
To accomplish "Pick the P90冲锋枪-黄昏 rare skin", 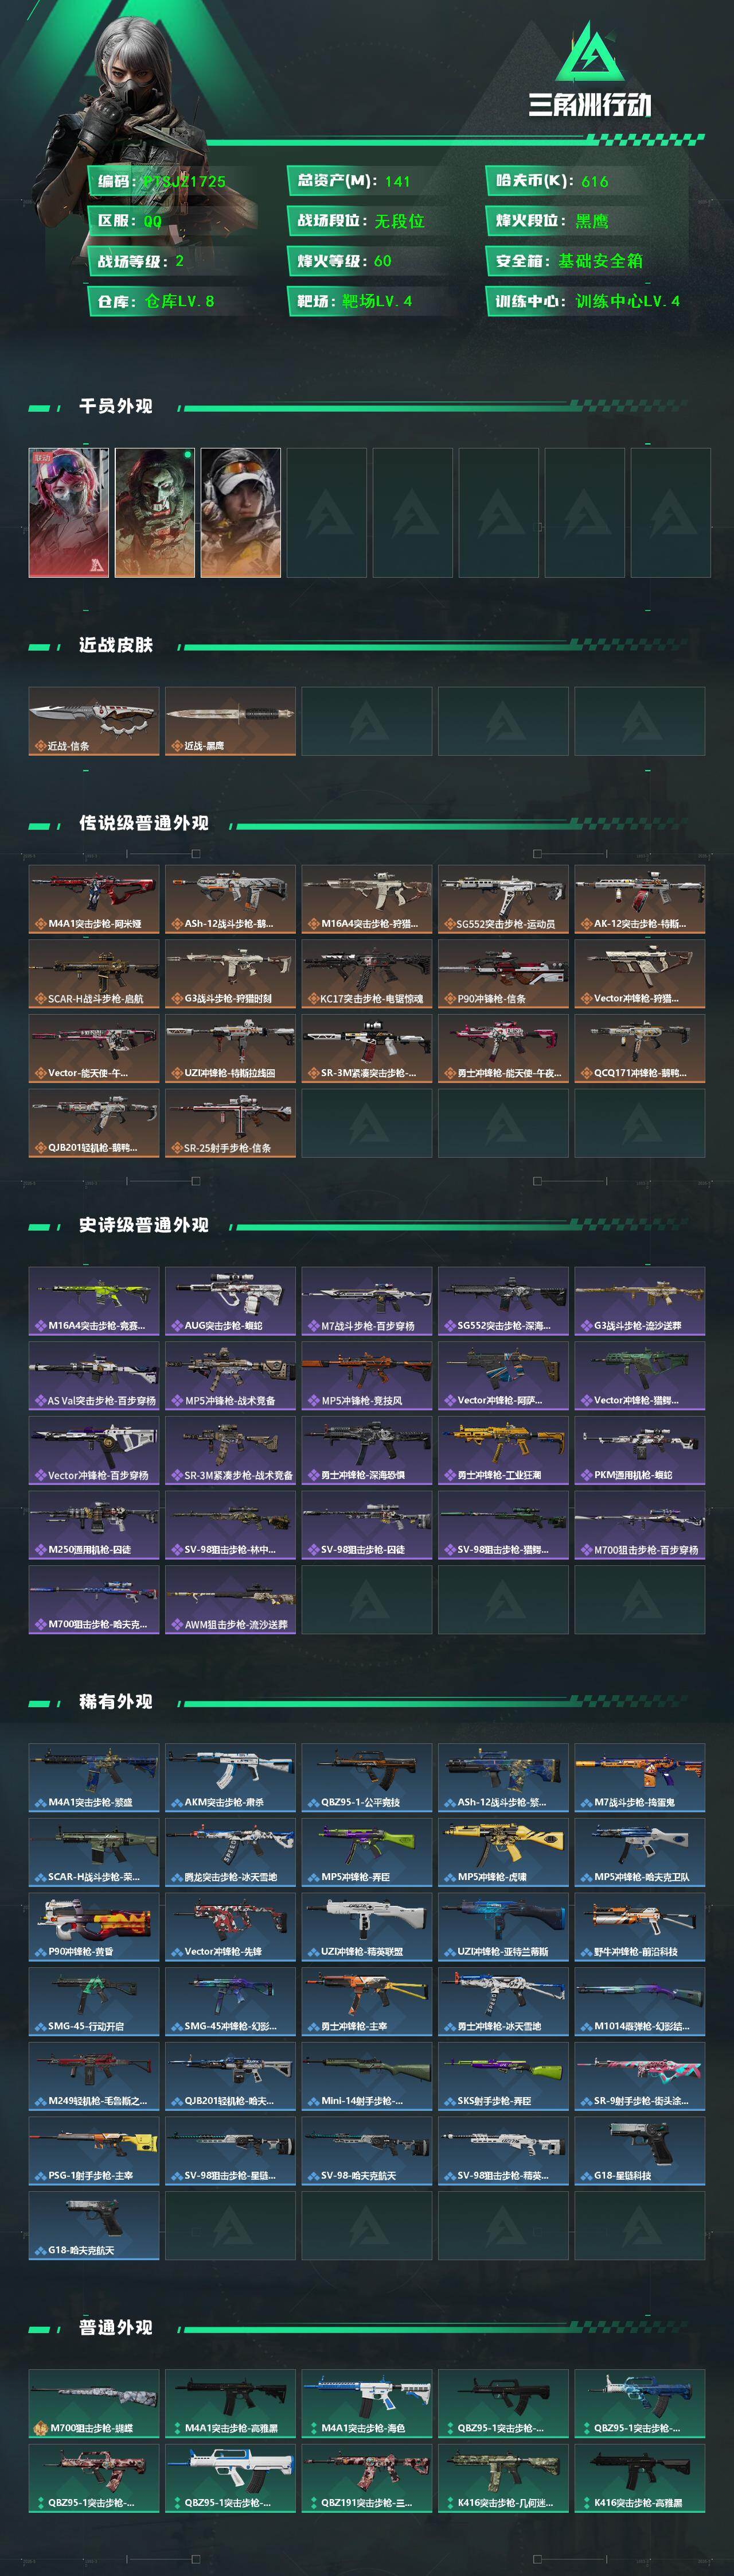I will (94, 1927).
